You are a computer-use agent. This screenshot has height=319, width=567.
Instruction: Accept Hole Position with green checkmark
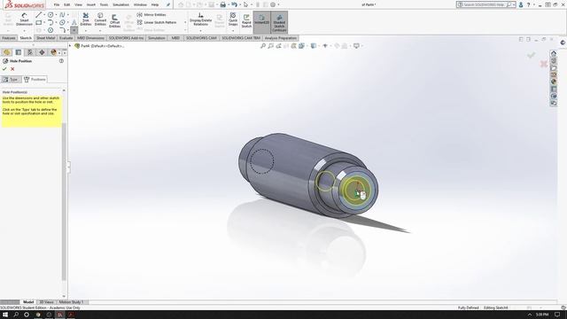[4, 69]
